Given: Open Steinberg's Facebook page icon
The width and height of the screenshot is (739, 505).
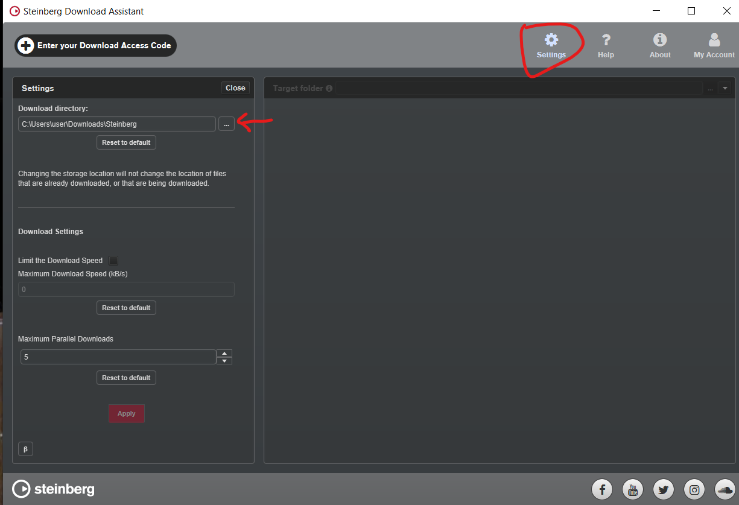Looking at the screenshot, I should click(602, 489).
